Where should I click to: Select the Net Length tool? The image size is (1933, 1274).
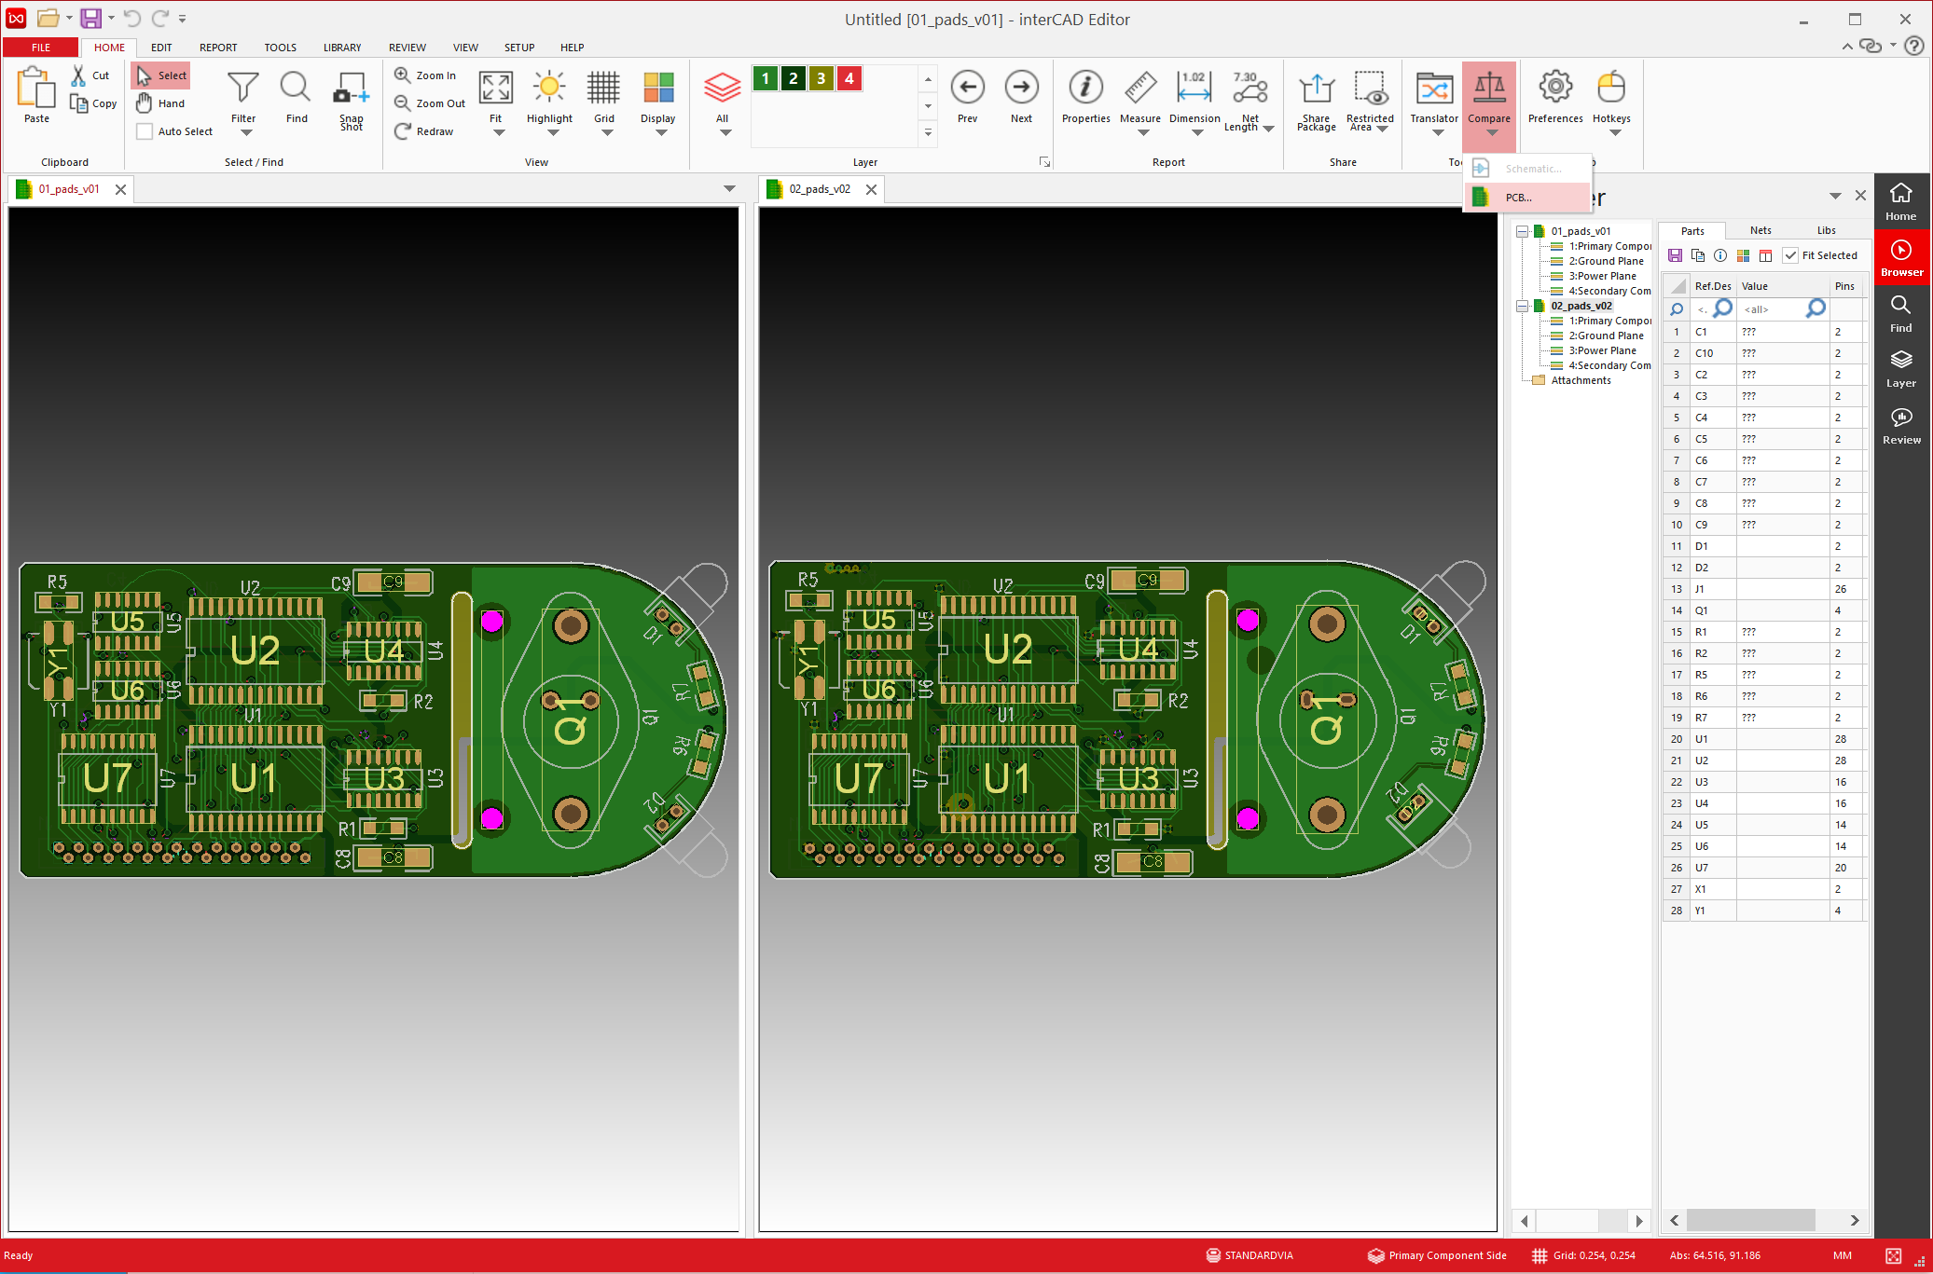1250,89
